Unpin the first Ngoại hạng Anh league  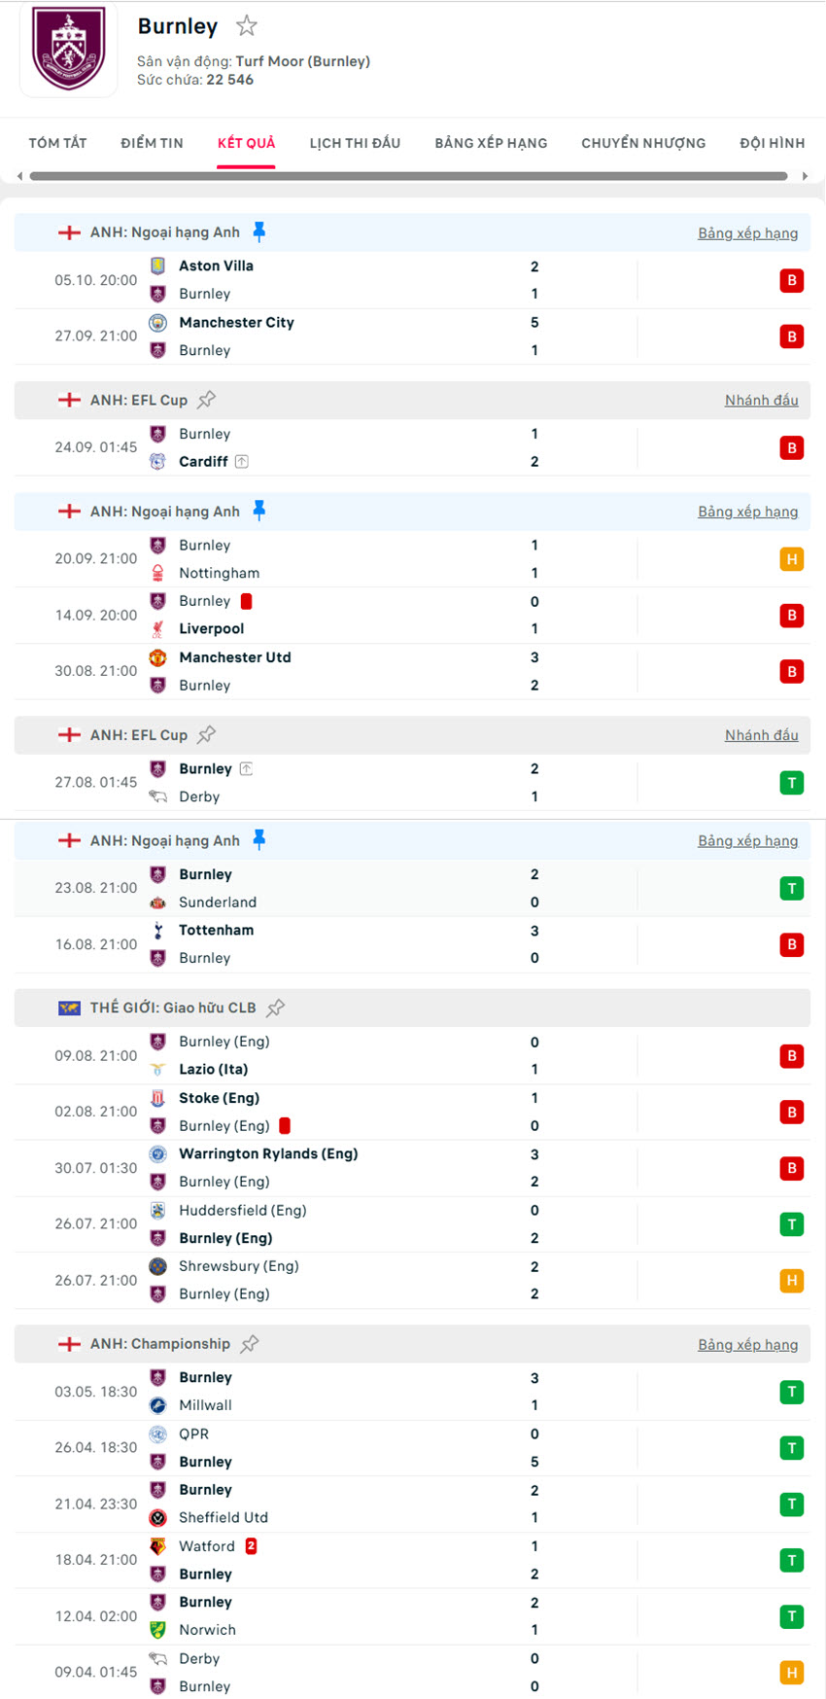[258, 231]
